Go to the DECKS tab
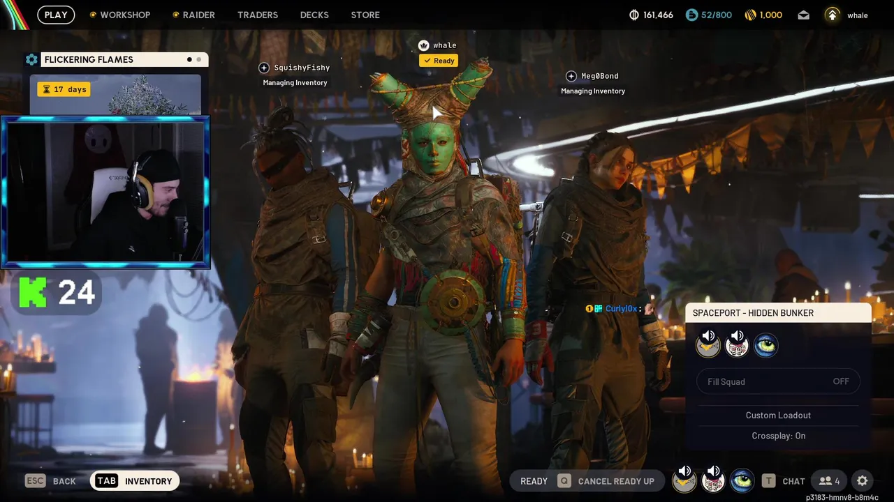The height and width of the screenshot is (502, 894). 314,15
